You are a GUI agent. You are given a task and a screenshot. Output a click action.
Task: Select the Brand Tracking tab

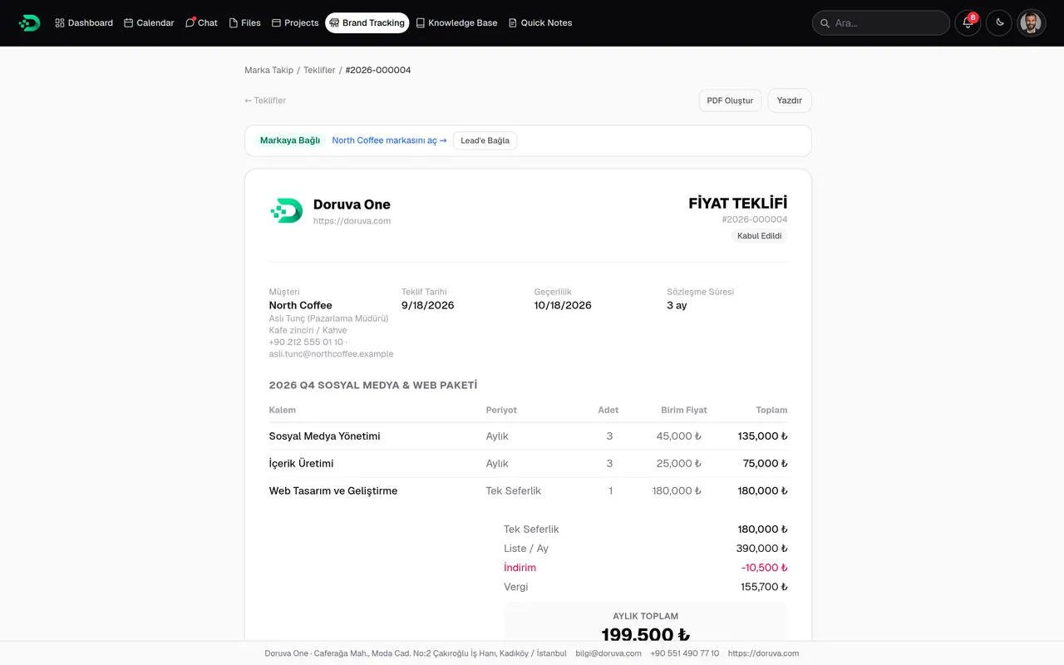pyautogui.click(x=367, y=22)
